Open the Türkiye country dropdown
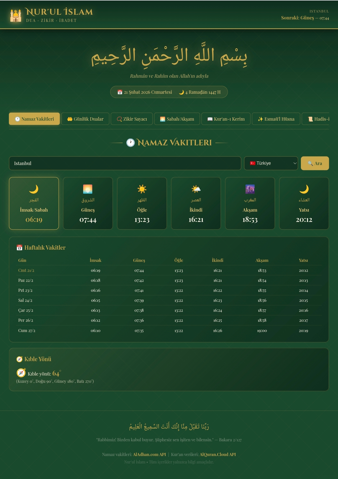 (x=271, y=163)
